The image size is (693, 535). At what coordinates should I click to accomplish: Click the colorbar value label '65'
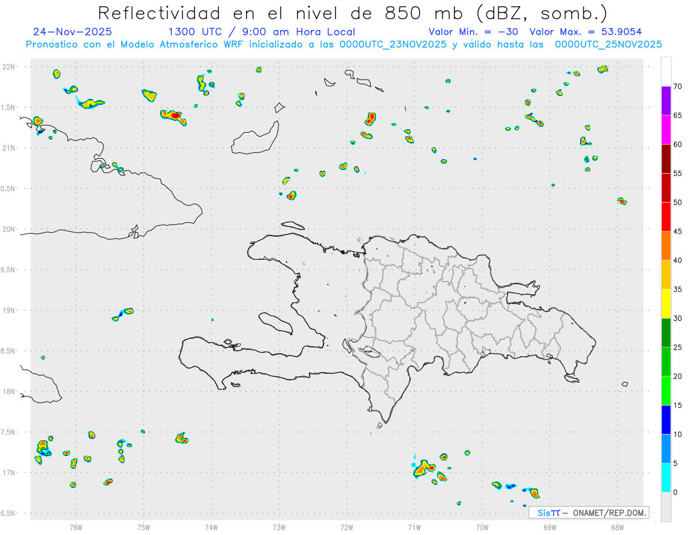[678, 115]
